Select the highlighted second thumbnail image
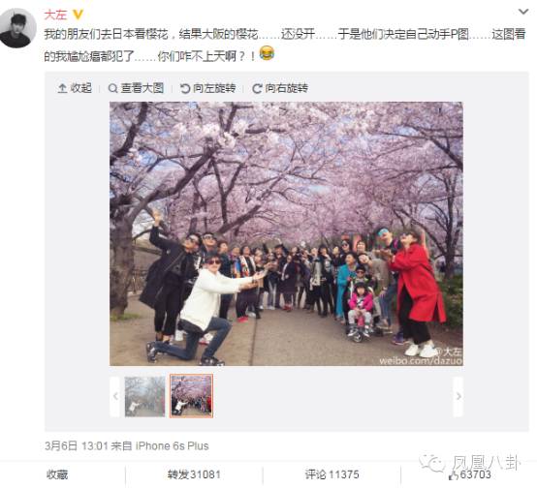 (192, 396)
